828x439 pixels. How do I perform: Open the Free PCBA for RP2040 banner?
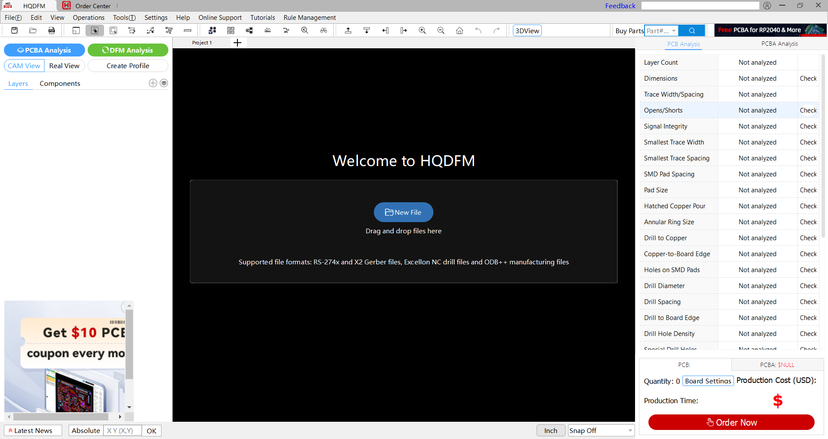pyautogui.click(x=770, y=30)
